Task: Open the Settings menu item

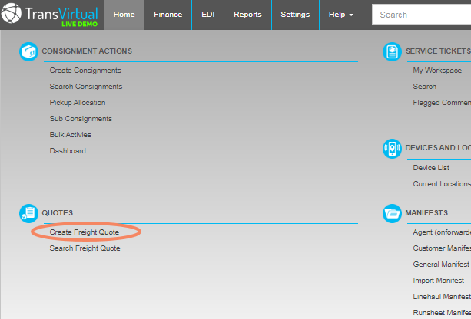Action: click(x=295, y=15)
